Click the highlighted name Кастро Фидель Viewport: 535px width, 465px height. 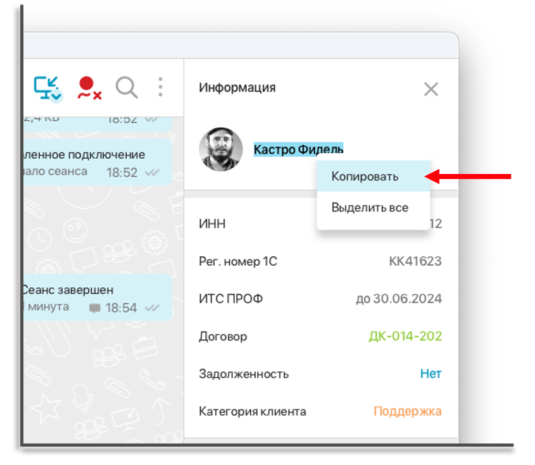pos(298,149)
